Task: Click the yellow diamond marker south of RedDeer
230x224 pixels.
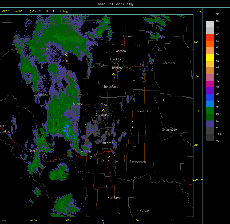Action: 114,75
